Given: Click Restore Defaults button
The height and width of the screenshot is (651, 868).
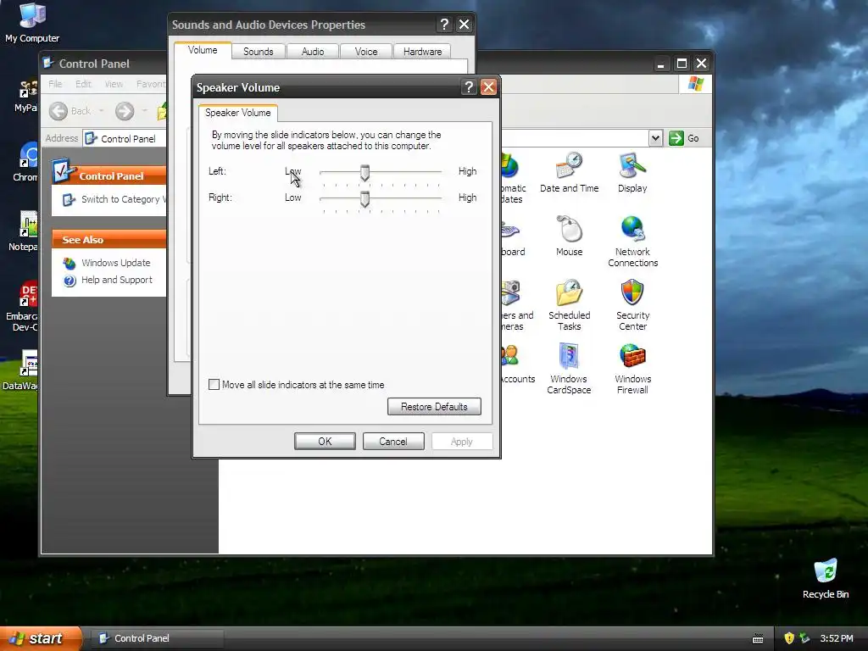Looking at the screenshot, I should point(434,406).
